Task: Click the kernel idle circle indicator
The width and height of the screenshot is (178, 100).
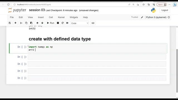Action: pyautogui.click(x=169, y=17)
